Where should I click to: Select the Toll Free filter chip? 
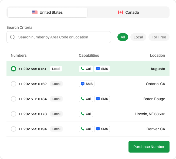coord(159,37)
